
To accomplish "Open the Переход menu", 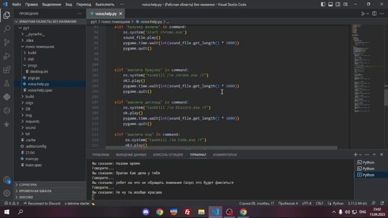I will click(84, 4).
